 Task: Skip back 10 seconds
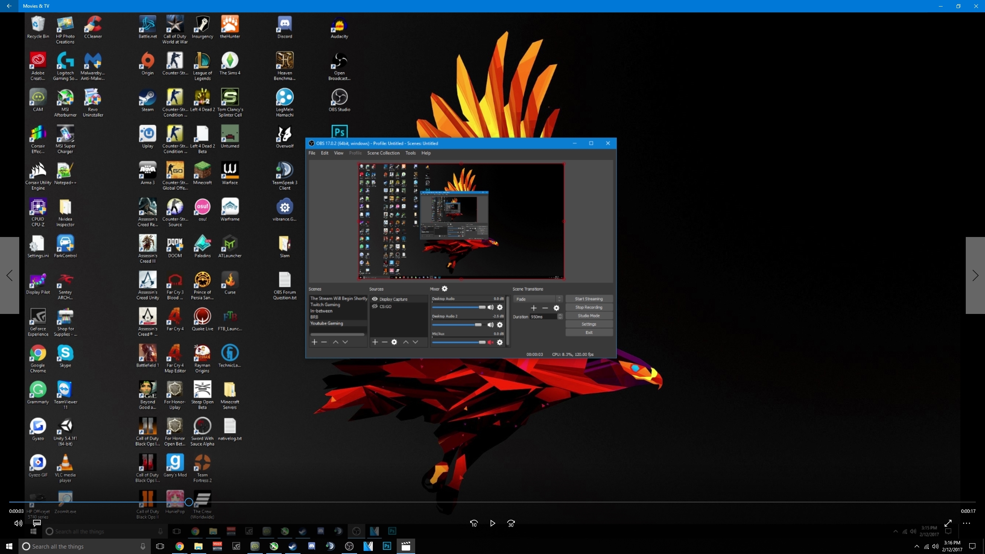(474, 523)
